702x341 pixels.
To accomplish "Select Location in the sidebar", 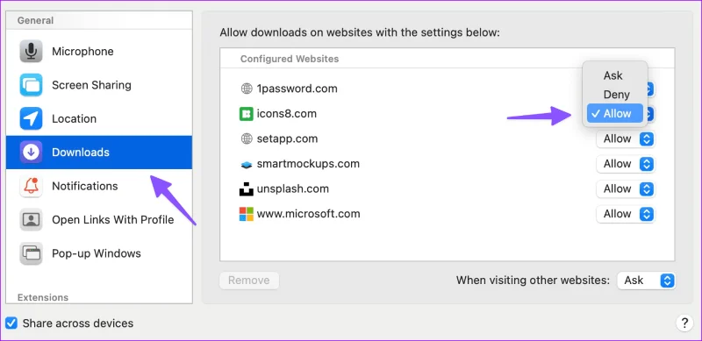I will point(99,118).
